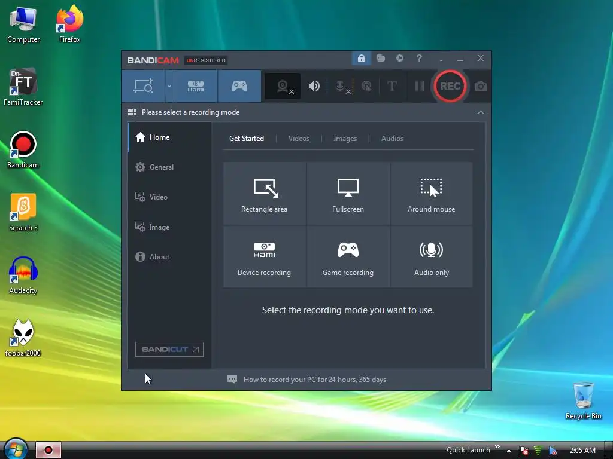Open foobar2000 desktop shortcut
Screen dimensions: 613x459
click(23, 338)
